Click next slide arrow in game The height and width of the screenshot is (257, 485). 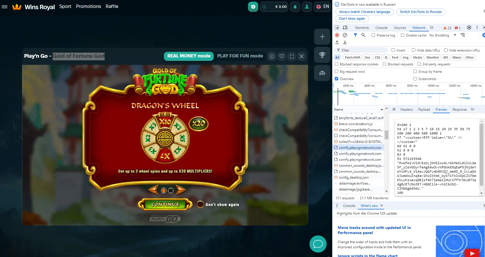point(180,190)
